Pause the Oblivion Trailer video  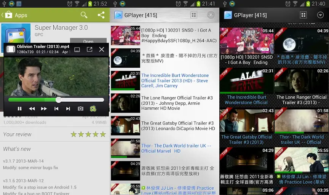[19, 109]
